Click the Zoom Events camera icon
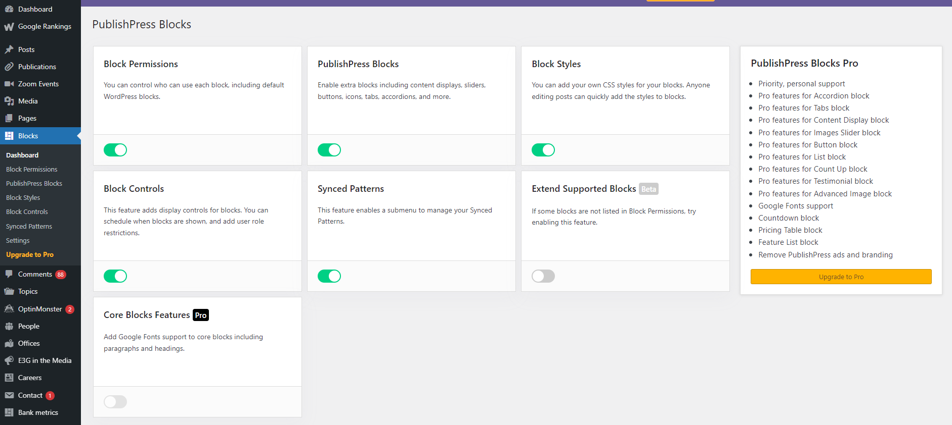The height and width of the screenshot is (425, 952). (x=9, y=84)
